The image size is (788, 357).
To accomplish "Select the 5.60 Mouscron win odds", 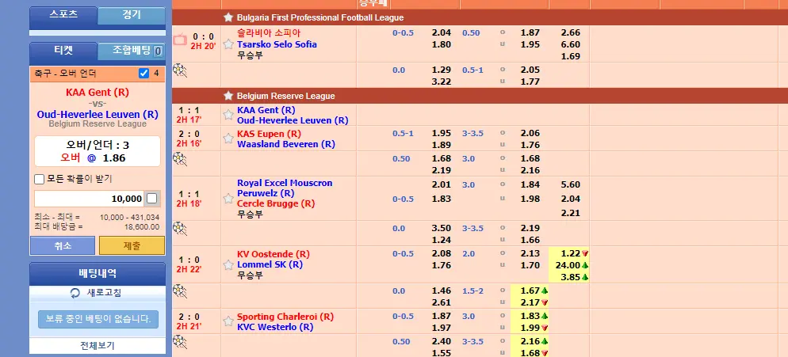I will pyautogui.click(x=571, y=184).
